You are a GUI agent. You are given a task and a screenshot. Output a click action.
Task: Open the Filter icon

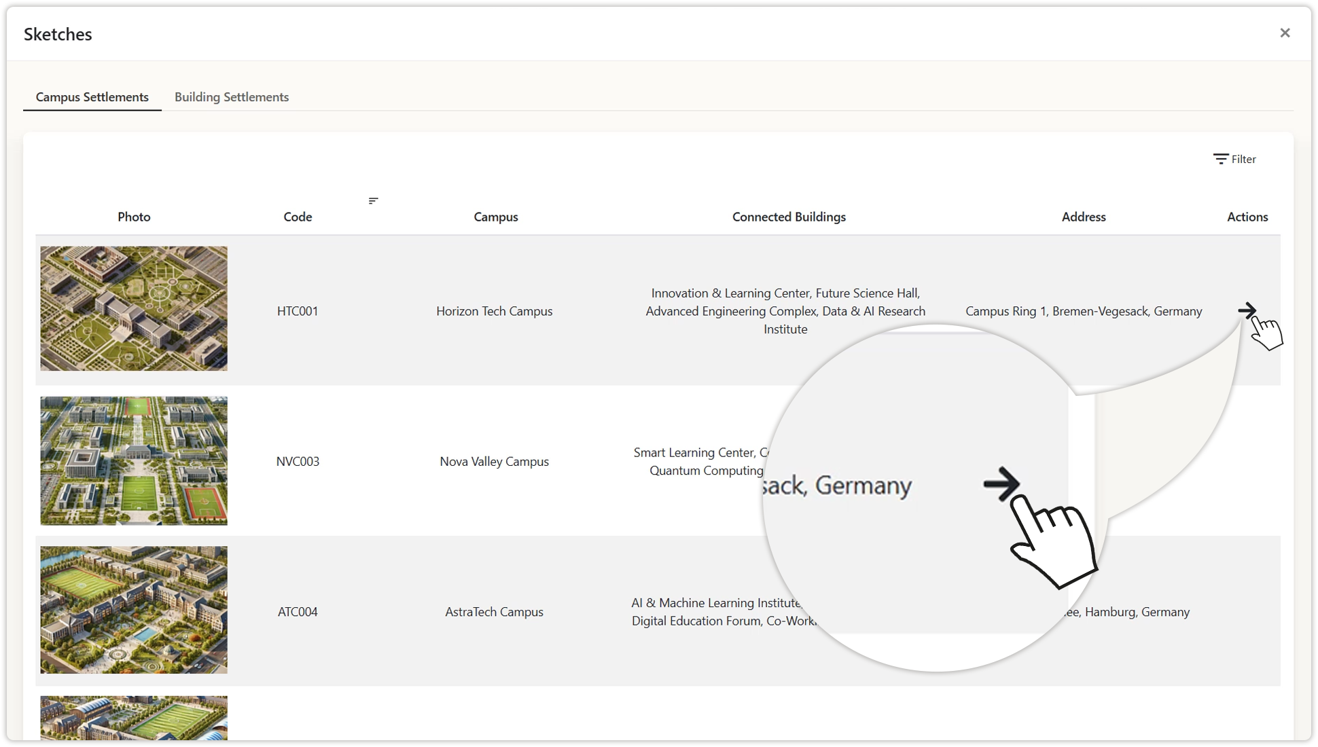coord(1221,159)
